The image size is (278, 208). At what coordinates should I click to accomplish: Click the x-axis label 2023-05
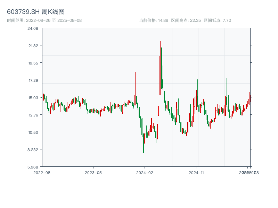click(x=93, y=173)
